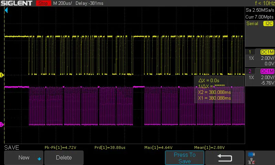Click channel 1 DC1M coupling badge
Screen dimensions: 275x165
click(267, 52)
